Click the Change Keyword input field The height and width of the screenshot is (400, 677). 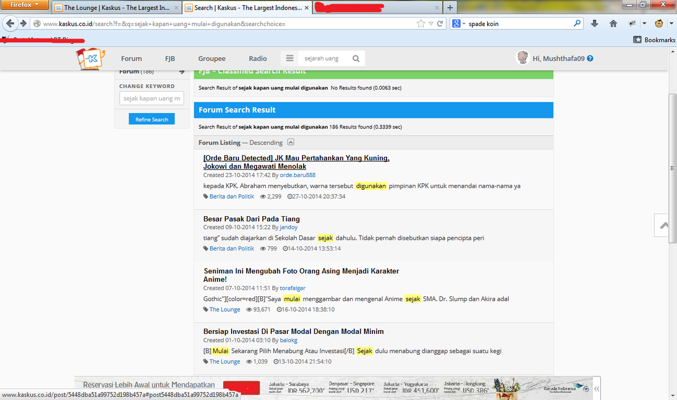point(151,98)
